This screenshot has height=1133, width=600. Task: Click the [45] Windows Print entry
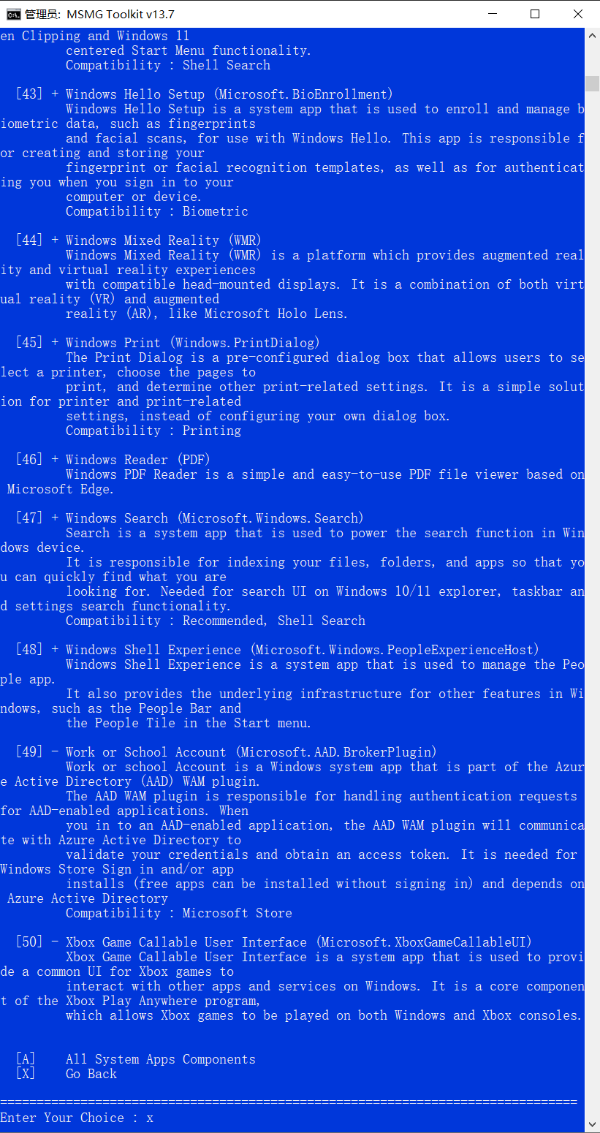pos(167,343)
